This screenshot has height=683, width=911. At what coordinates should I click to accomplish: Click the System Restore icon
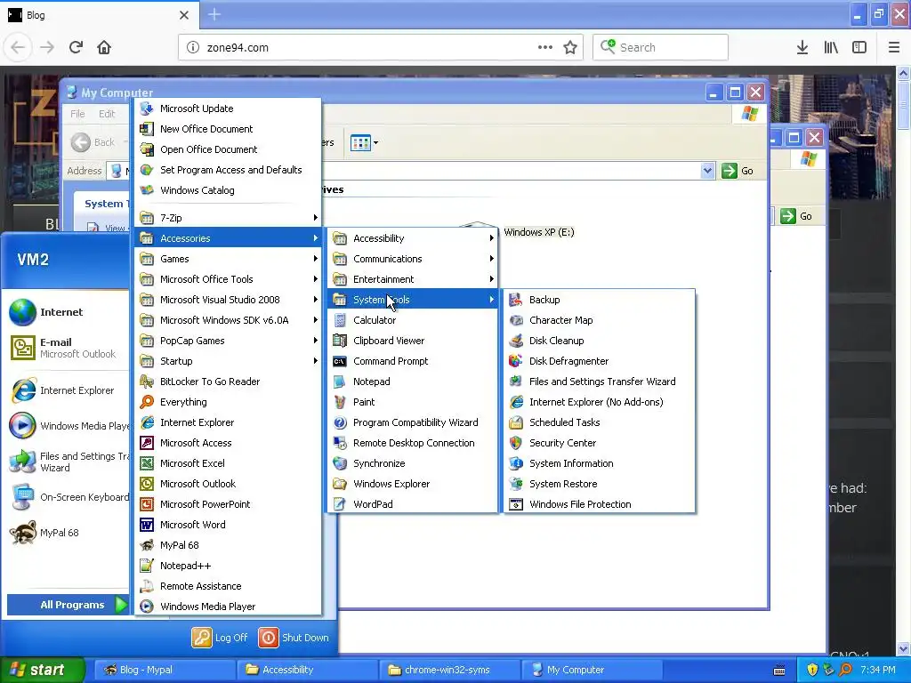pyautogui.click(x=516, y=484)
